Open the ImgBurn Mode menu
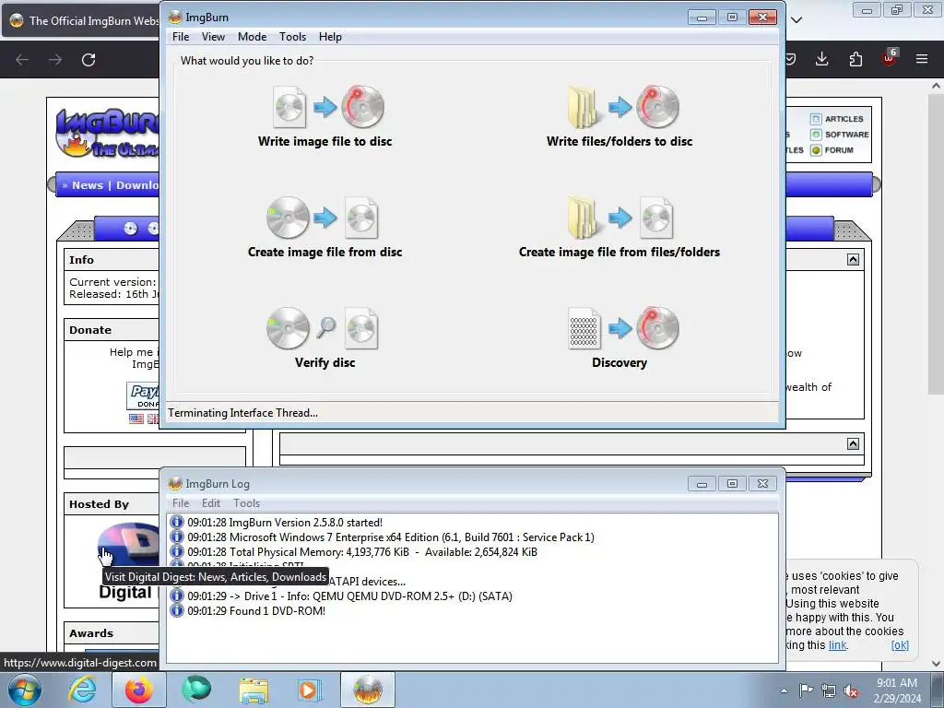Image resolution: width=944 pixels, height=708 pixels. [253, 37]
